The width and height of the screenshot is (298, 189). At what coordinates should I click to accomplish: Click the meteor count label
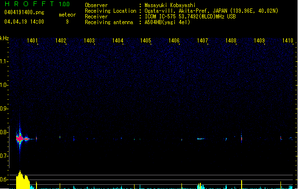pos(67,15)
